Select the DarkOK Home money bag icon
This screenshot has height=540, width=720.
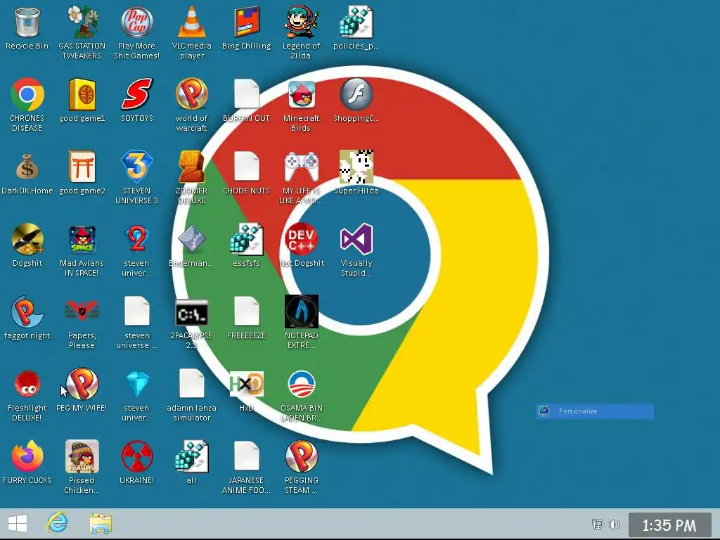pyautogui.click(x=27, y=166)
